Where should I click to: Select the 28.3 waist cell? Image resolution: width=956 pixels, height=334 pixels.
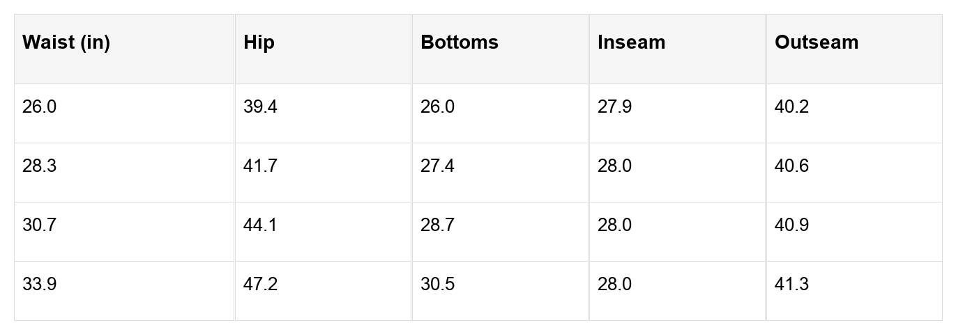tap(40, 166)
